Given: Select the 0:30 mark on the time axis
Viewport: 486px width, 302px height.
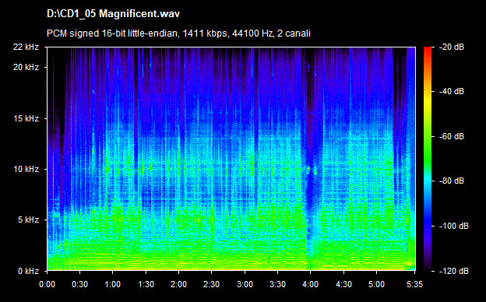Looking at the screenshot, I should click(79, 284).
